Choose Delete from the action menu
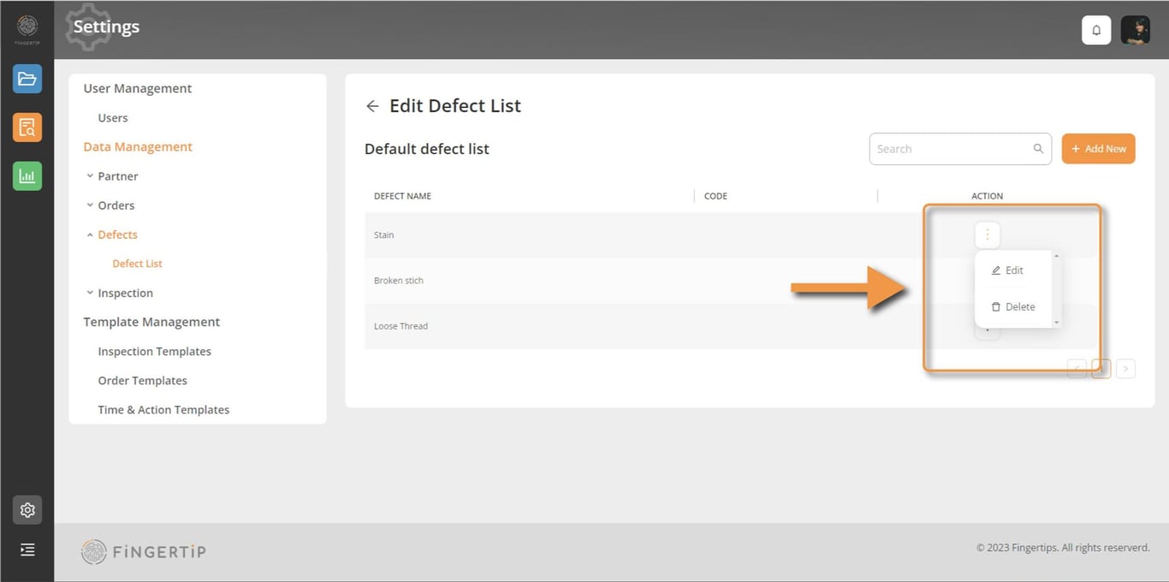This screenshot has height=582, width=1169. (x=1013, y=306)
